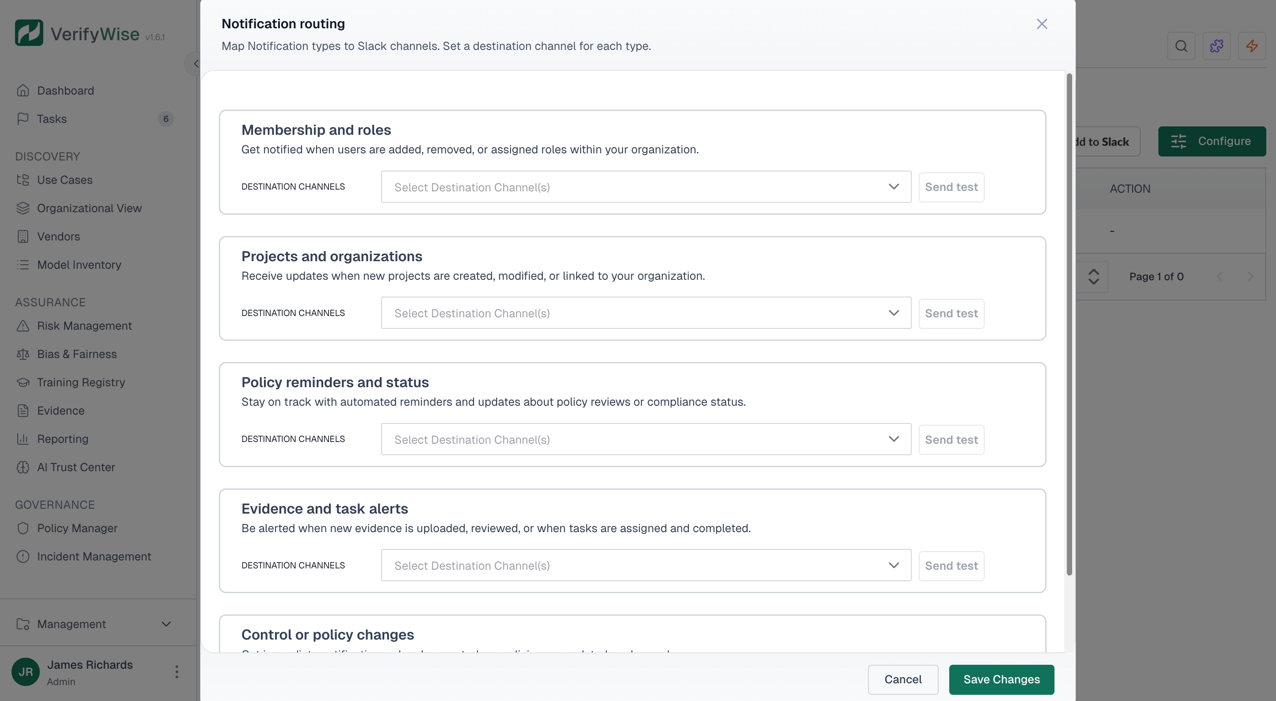The image size is (1276, 701).
Task: Send test for Projects and organizations
Action: (x=951, y=313)
